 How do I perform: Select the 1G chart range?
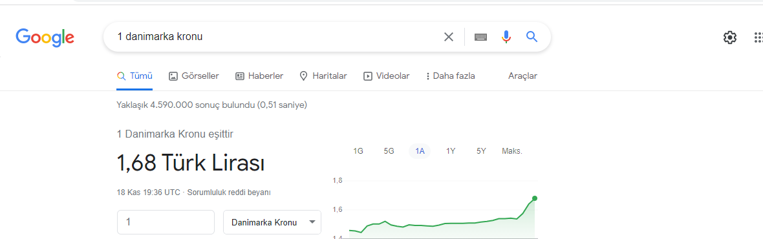point(358,151)
